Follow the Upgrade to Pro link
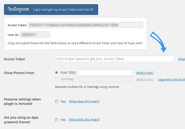 (172, 80)
